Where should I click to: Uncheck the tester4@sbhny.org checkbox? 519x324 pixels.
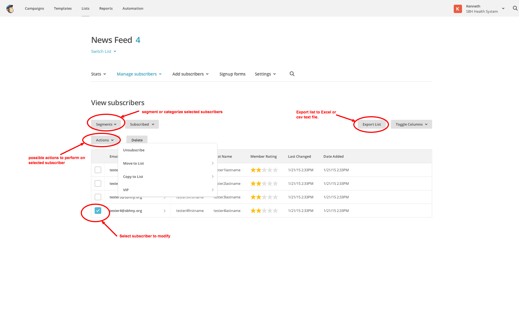pos(98,211)
